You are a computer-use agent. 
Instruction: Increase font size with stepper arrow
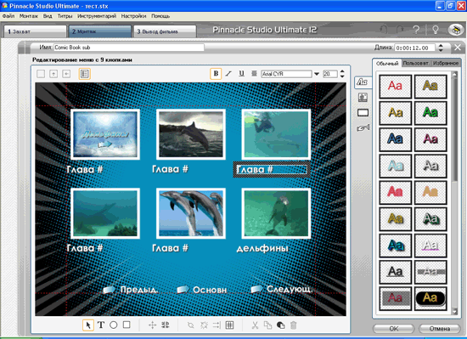[342, 71]
